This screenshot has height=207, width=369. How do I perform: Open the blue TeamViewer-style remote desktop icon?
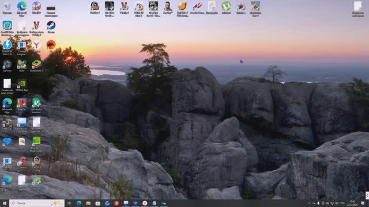point(7,28)
